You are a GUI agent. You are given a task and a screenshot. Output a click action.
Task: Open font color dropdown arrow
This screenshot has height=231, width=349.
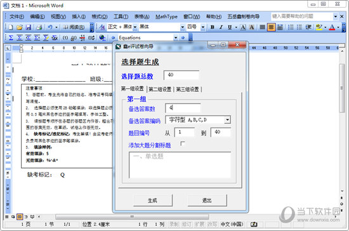[x=338, y=27]
